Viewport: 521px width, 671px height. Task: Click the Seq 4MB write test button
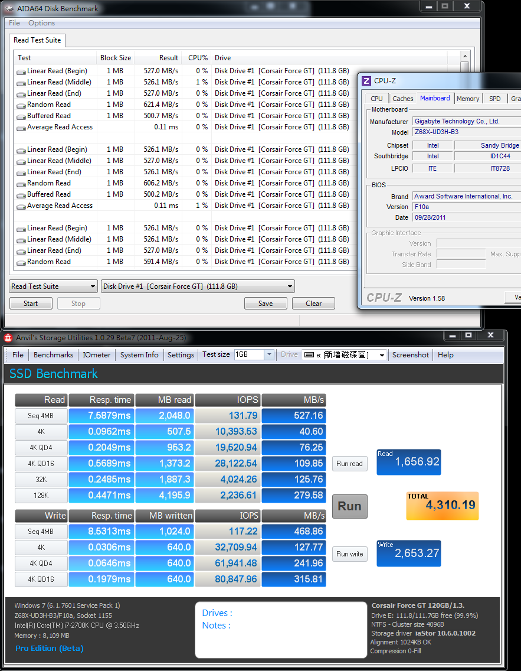click(41, 532)
